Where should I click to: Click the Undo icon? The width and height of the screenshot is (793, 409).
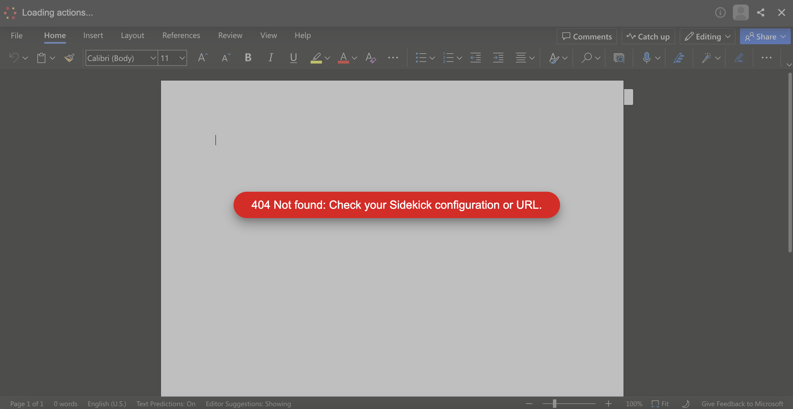click(x=14, y=58)
